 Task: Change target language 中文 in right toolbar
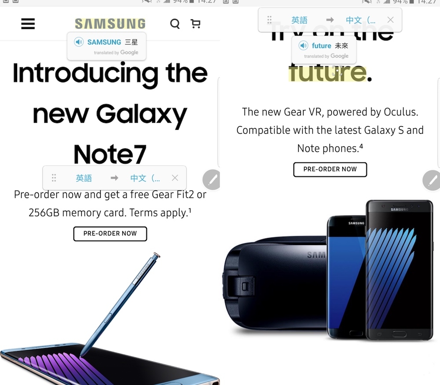[361, 20]
